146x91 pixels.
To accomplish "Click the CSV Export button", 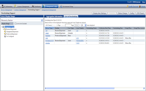I will tap(140, 13).
